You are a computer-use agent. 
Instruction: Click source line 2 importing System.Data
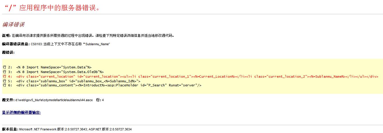click(54, 67)
